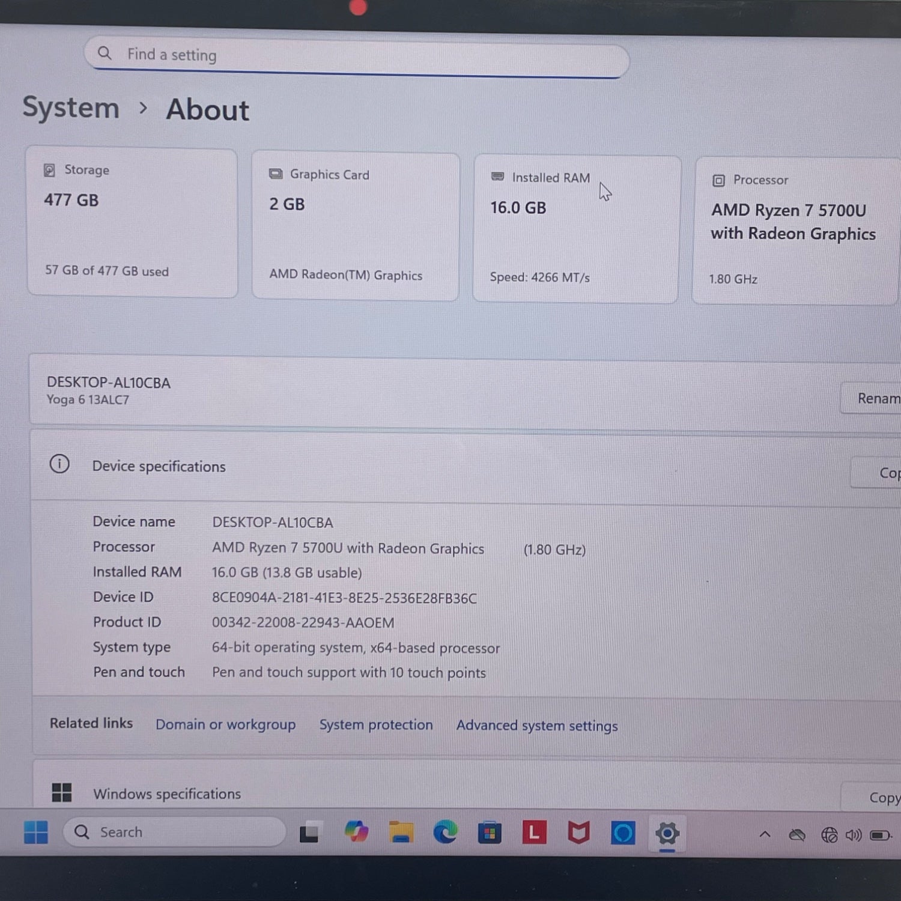Open the red L app on the taskbar
This screenshot has height=901, width=901.
[534, 833]
